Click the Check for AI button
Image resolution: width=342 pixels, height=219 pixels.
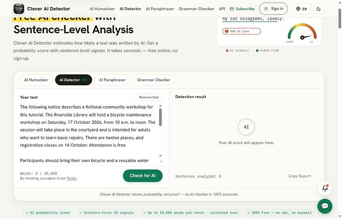tap(143, 175)
